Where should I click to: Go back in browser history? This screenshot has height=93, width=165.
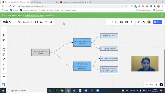click(3, 6)
